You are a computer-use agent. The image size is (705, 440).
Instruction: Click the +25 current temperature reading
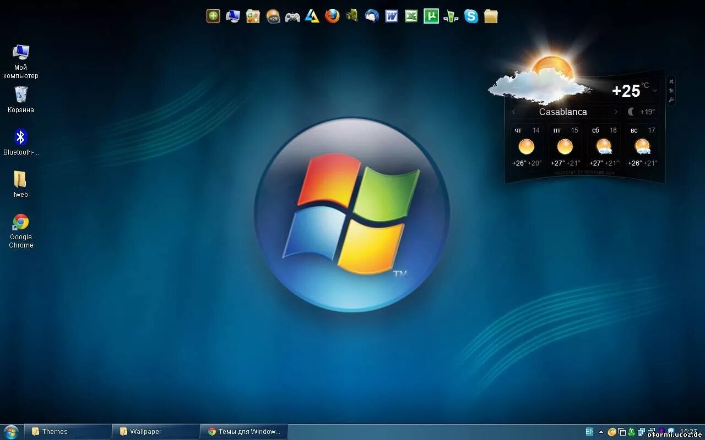(x=626, y=91)
